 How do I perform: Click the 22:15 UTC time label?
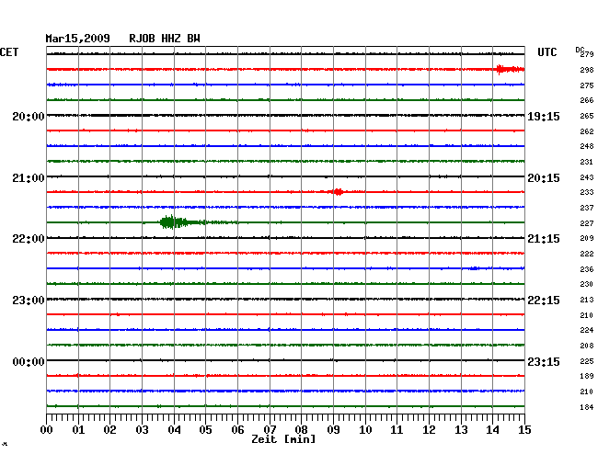[544, 301]
